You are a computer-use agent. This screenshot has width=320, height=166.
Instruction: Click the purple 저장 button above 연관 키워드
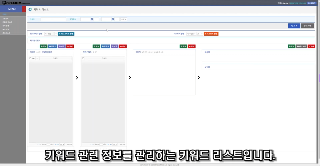(114, 46)
